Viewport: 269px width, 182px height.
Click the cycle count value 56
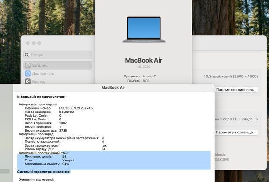pos(65,156)
